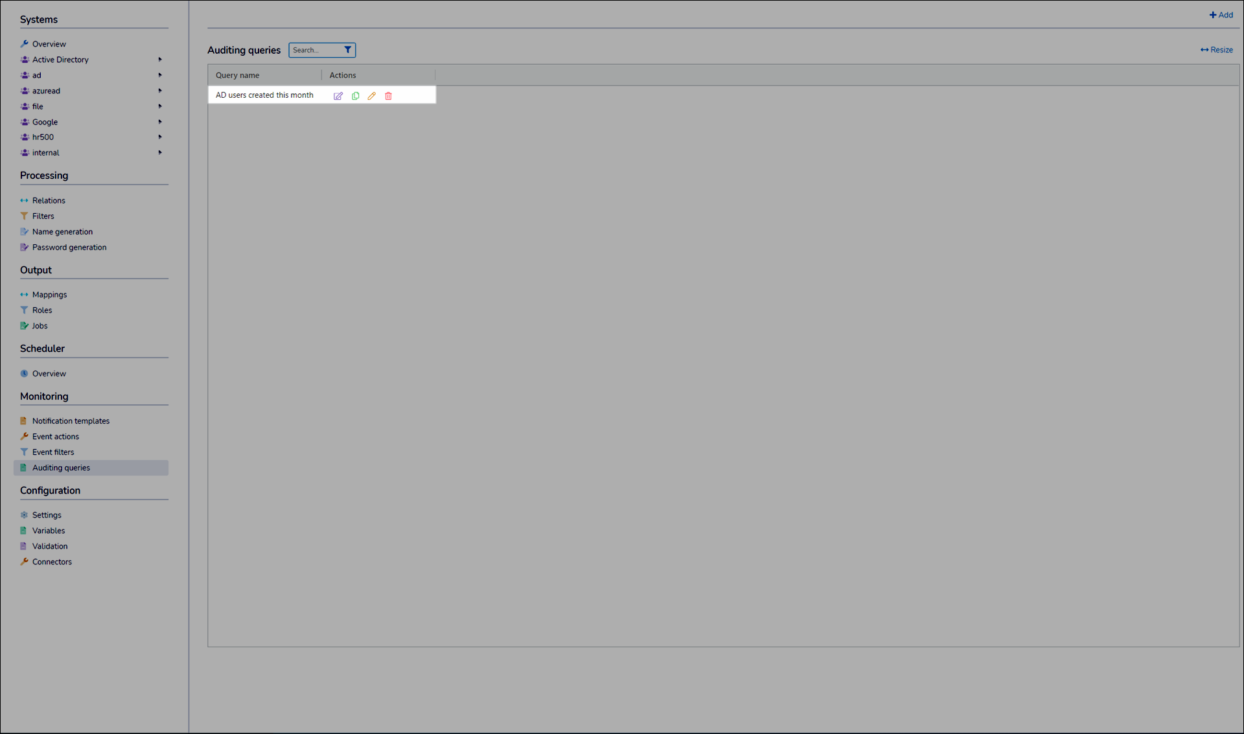
Task: Open Password generation under Processing
Action: [69, 247]
